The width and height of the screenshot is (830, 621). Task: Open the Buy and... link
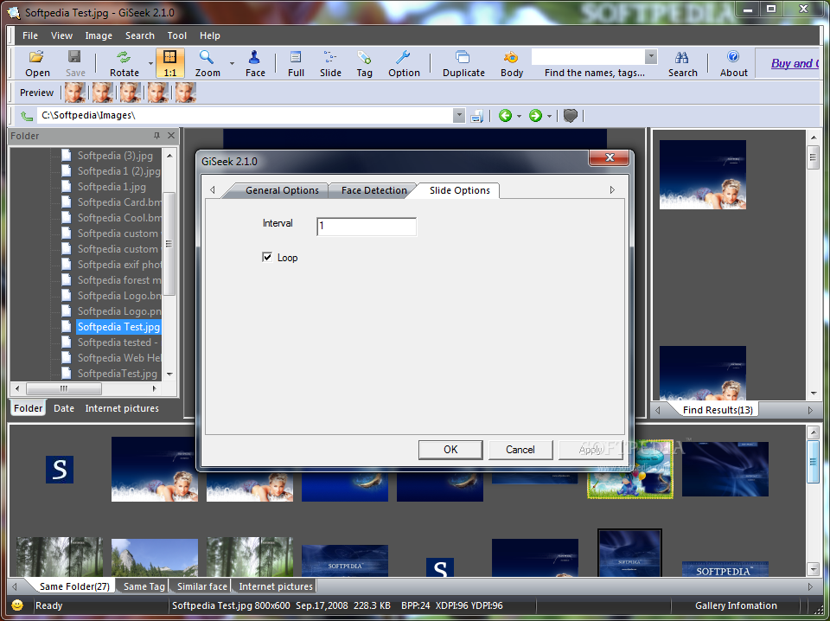795,63
